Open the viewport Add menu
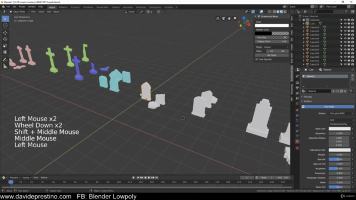356x200 pixels. coord(49,12)
